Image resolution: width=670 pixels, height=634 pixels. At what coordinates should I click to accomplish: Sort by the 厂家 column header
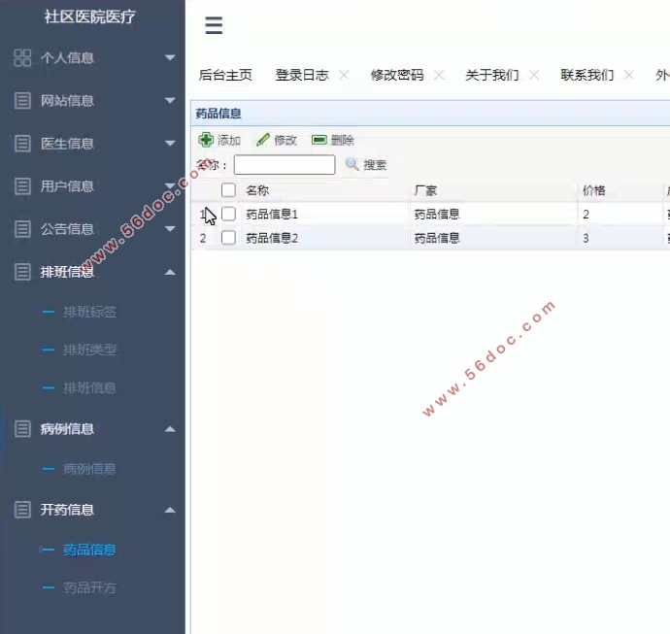425,190
